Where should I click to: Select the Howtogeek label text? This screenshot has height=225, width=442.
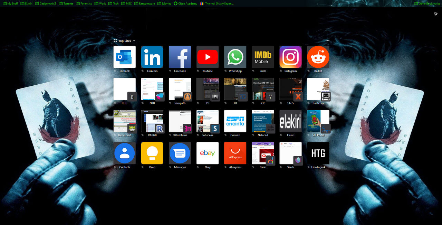coord(318,167)
